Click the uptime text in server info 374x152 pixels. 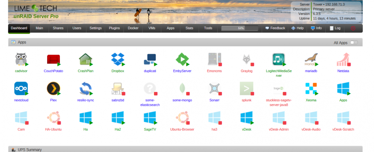[334, 18]
